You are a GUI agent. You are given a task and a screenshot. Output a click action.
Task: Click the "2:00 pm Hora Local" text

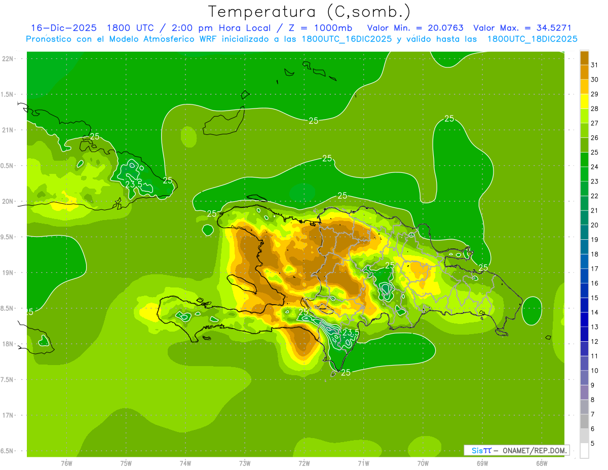(x=219, y=28)
